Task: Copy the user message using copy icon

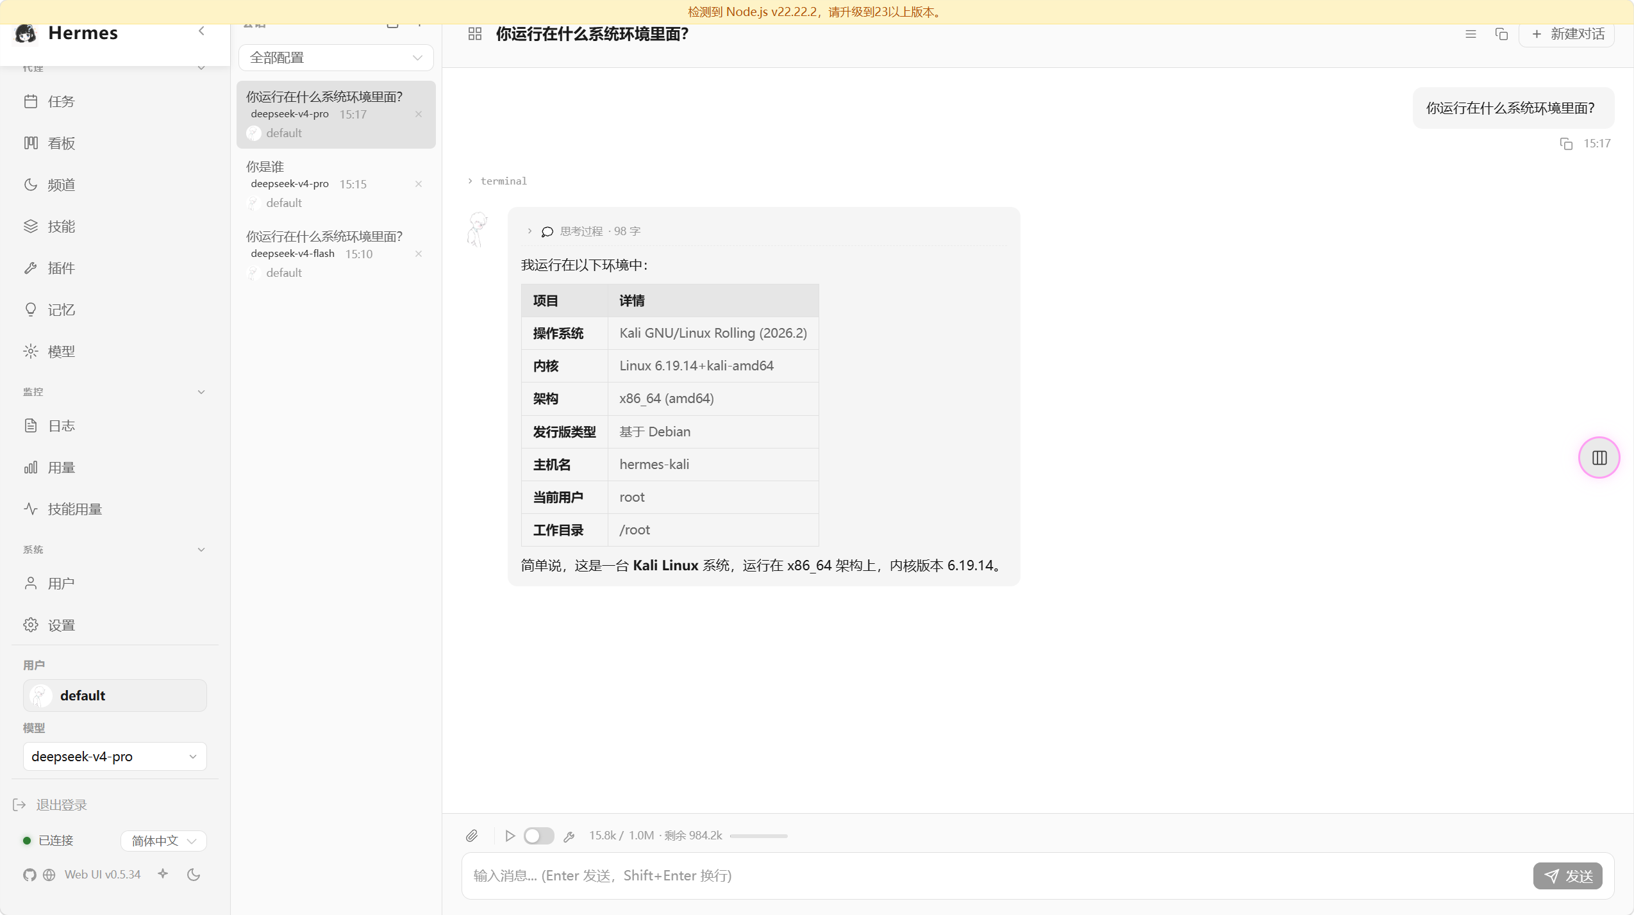Action: [x=1566, y=144]
